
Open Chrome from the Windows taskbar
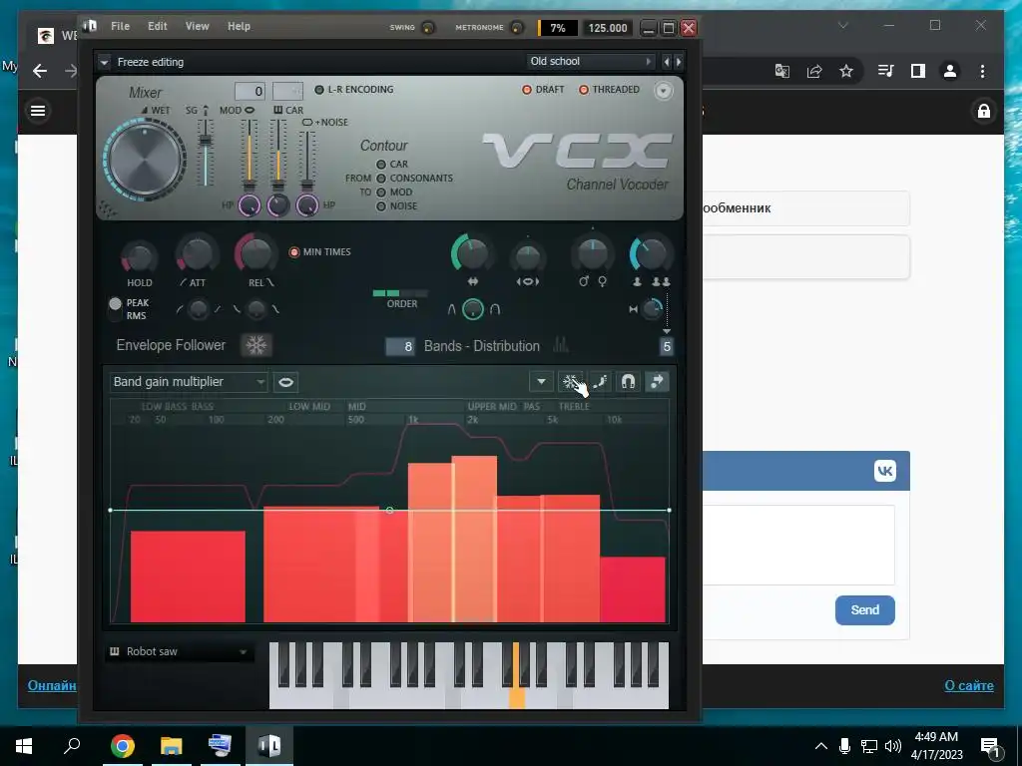[122, 745]
